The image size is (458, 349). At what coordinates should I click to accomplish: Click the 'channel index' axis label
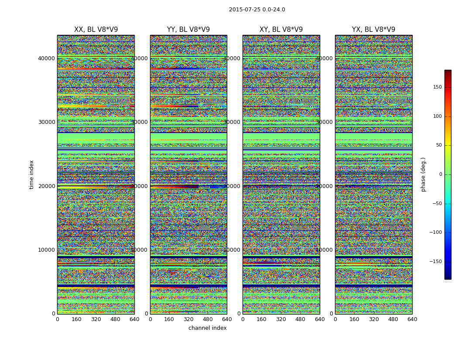tap(207, 328)
